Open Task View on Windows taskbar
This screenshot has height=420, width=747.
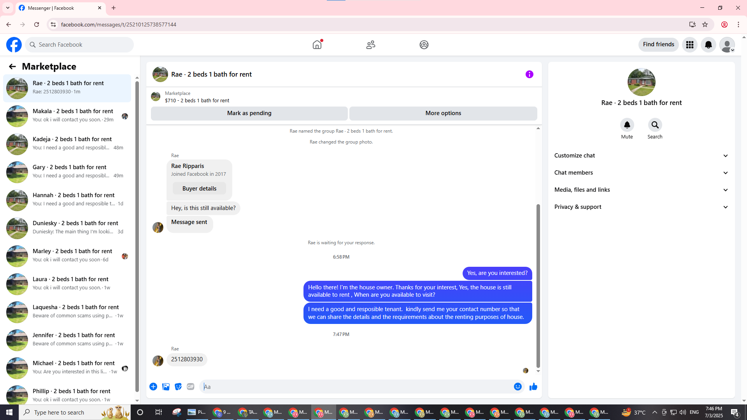(x=158, y=412)
